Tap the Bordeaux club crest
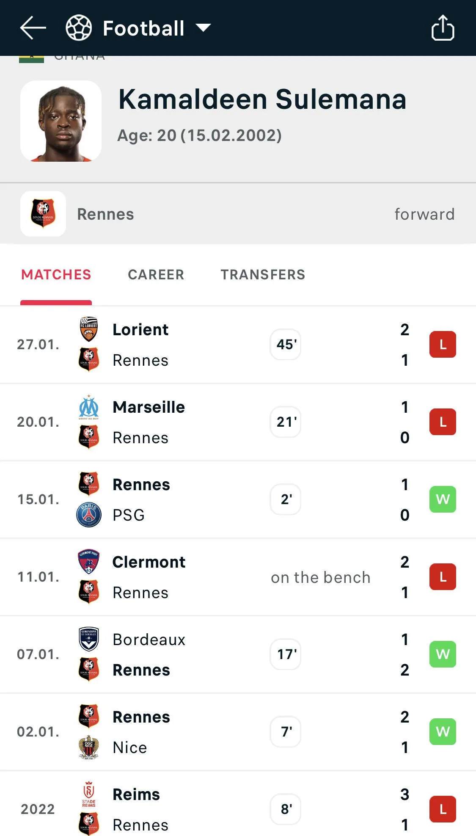This screenshot has width=476, height=836. click(89, 639)
